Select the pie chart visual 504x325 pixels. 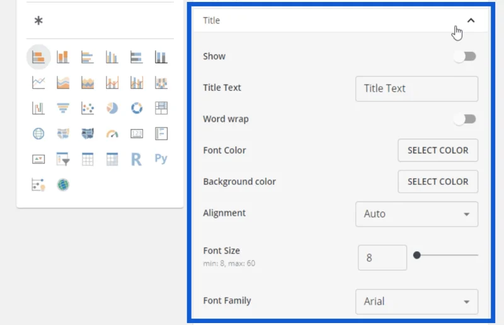click(112, 108)
